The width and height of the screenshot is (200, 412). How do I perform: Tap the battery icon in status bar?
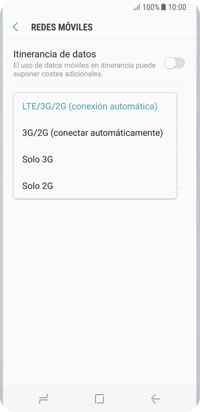(x=163, y=7)
